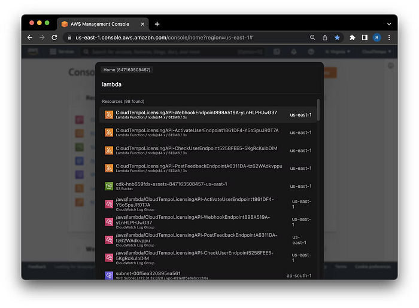Viewport: 419px width, 308px height.
Task: Click the blurred AWS search field
Action: point(172,52)
